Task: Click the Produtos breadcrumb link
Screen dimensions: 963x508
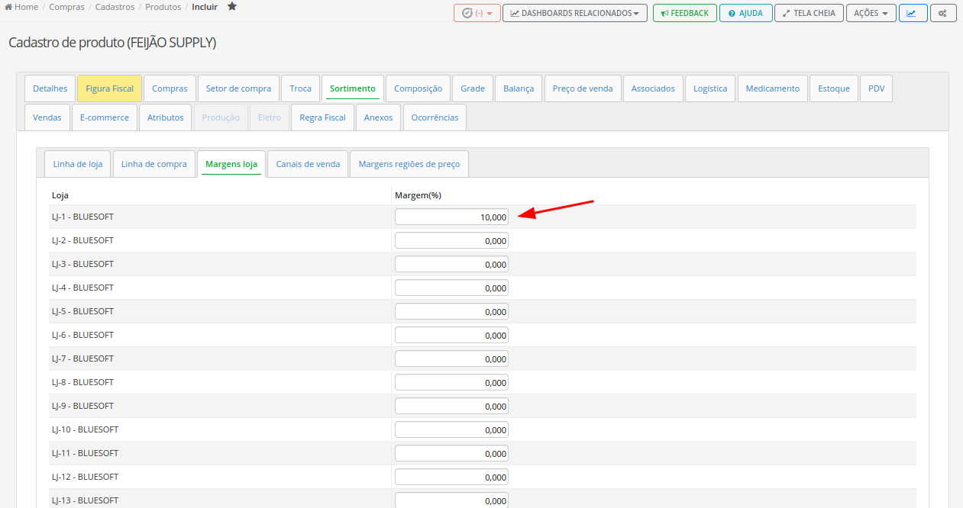Action: click(x=163, y=7)
